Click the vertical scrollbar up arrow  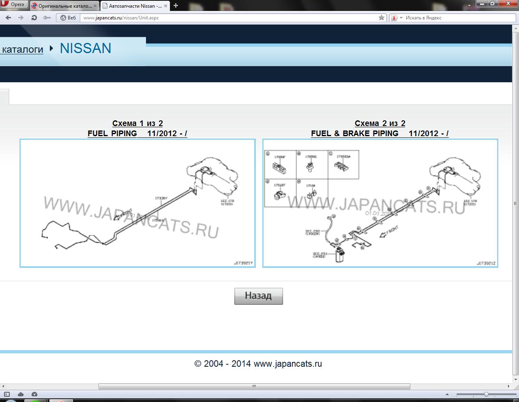tap(515, 28)
